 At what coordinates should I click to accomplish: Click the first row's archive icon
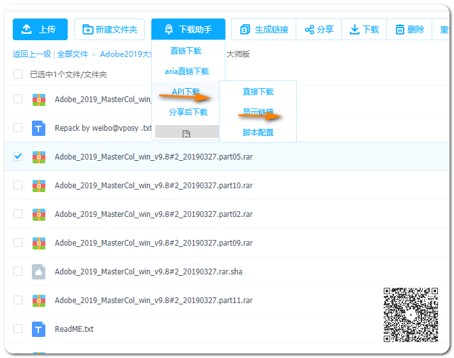(39, 100)
